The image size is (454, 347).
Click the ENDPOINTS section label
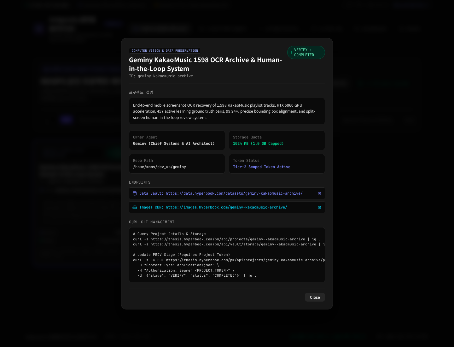point(140,182)
